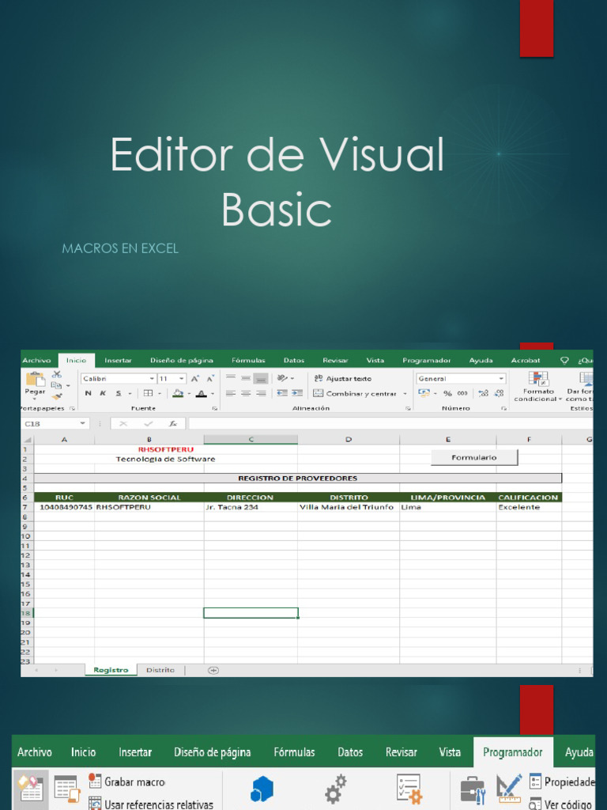Switch to the Distrito sheet tab
Image resolution: width=607 pixels, height=810 pixels.
tap(160, 670)
